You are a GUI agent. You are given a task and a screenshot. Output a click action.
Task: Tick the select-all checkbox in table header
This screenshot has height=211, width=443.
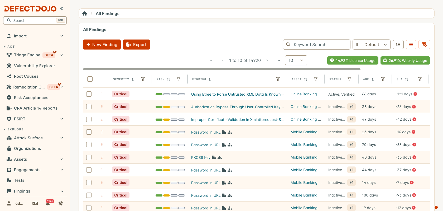[90, 79]
